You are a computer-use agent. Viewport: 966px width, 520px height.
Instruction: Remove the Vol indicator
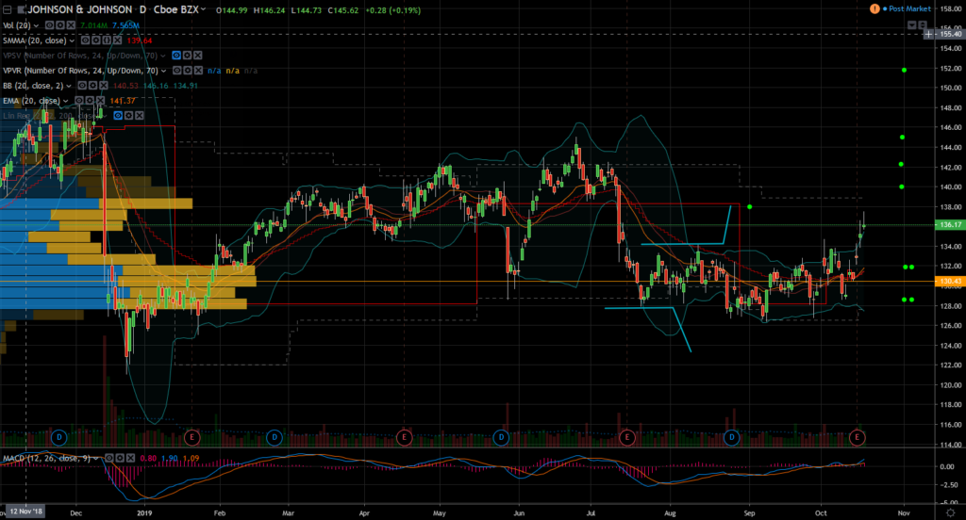[x=71, y=25]
